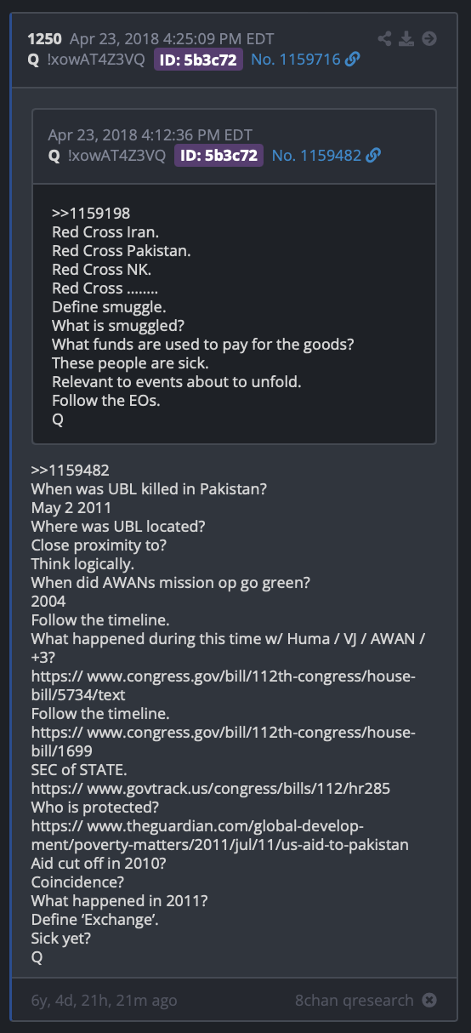This screenshot has height=1033, width=471.
Task: Click the '6y, 4d, 21h, 21m ago' timestamp
Action: tap(105, 1001)
